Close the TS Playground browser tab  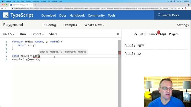(32, 5)
